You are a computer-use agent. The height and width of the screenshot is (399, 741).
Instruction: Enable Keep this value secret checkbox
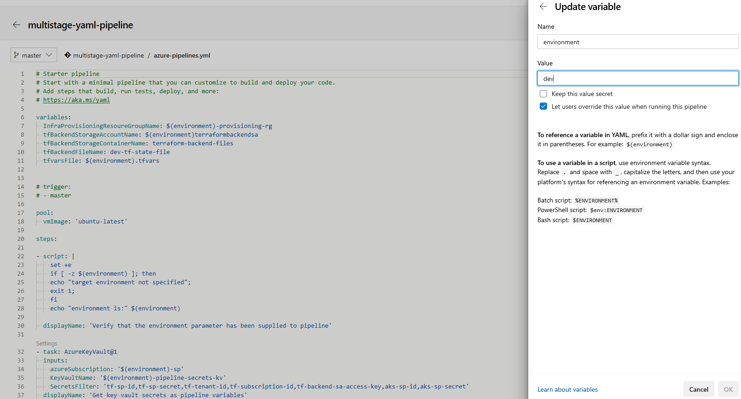pyautogui.click(x=543, y=94)
